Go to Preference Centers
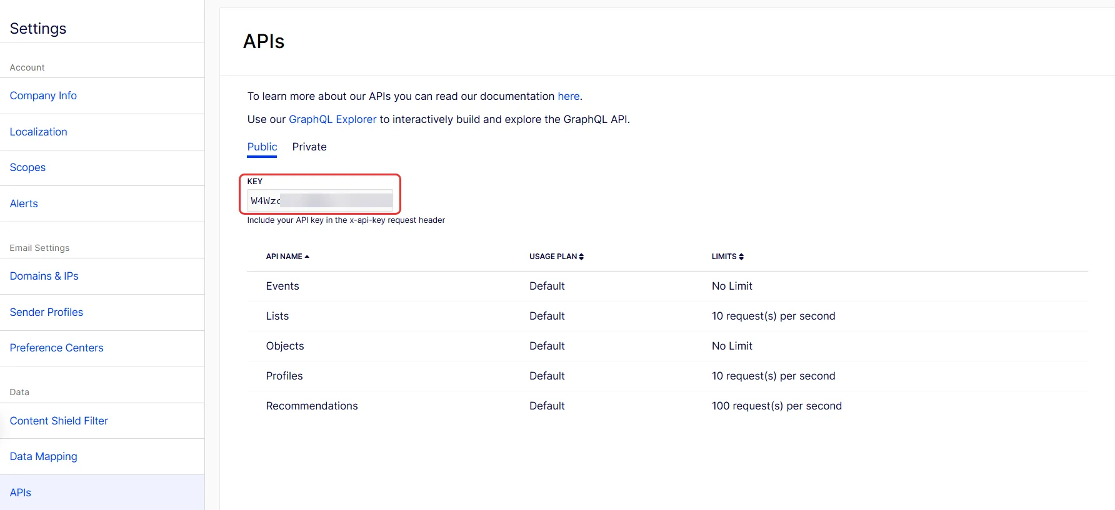The height and width of the screenshot is (510, 1115). pyautogui.click(x=56, y=348)
